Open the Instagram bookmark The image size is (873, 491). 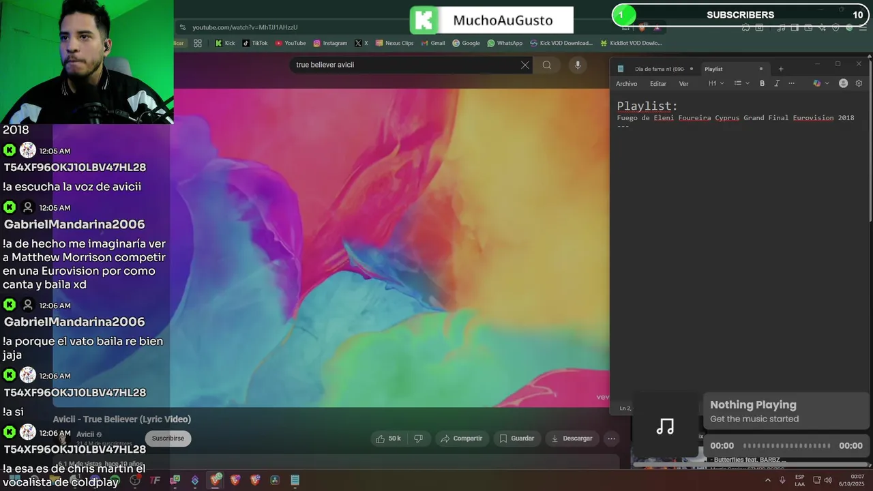(x=330, y=43)
